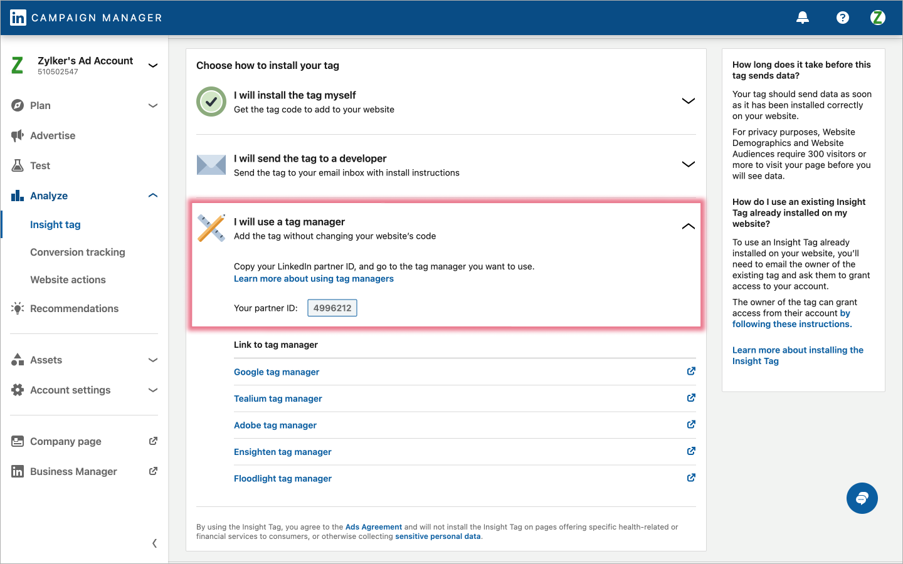
Task: Expand the Plan menu in the sidebar
Action: click(153, 105)
